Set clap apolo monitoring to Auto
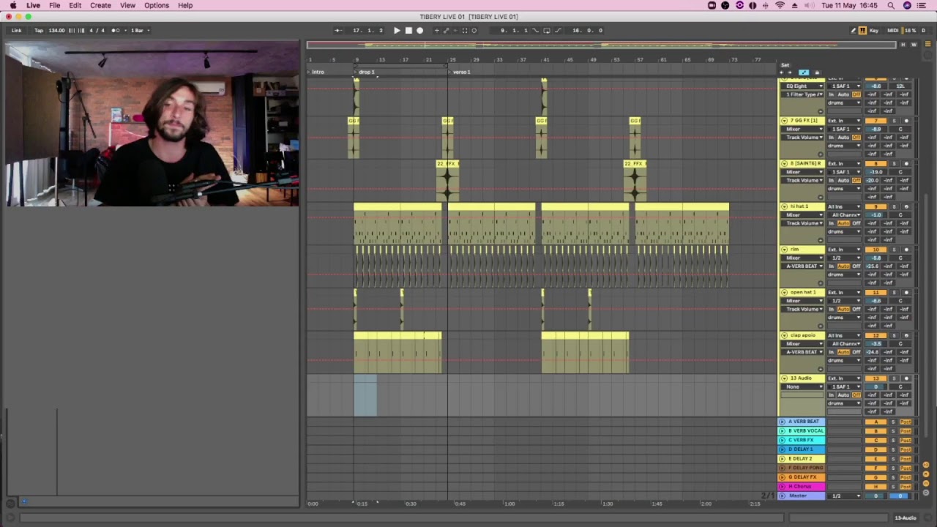The height and width of the screenshot is (527, 937). pyautogui.click(x=843, y=352)
